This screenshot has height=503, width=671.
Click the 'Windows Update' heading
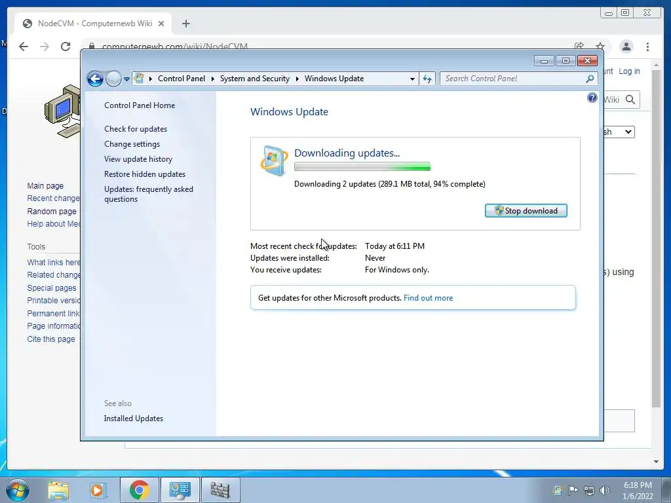click(289, 111)
